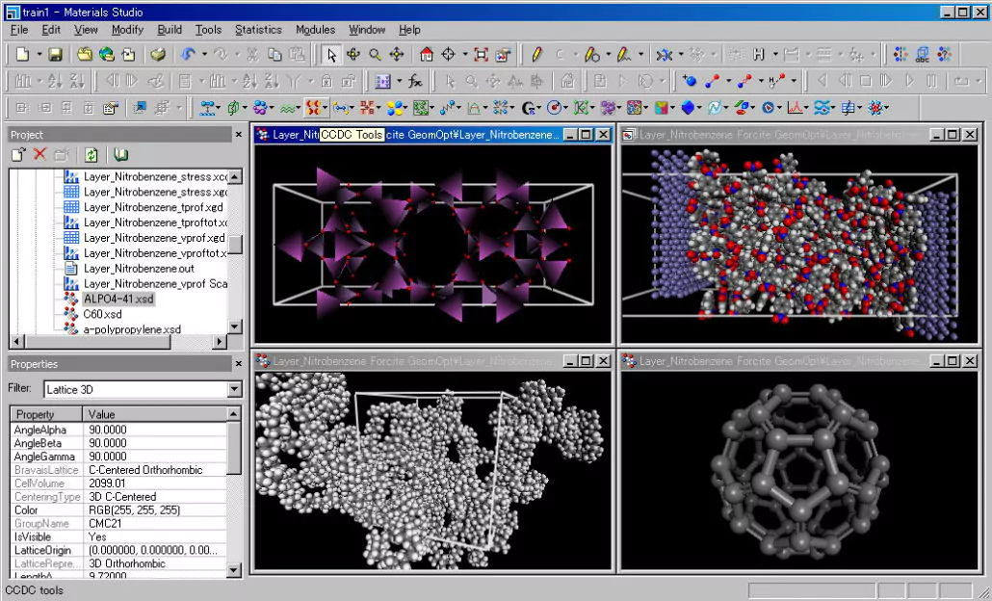Click the green refresh icon in Project panel
Image resolution: width=992 pixels, height=601 pixels.
91,155
